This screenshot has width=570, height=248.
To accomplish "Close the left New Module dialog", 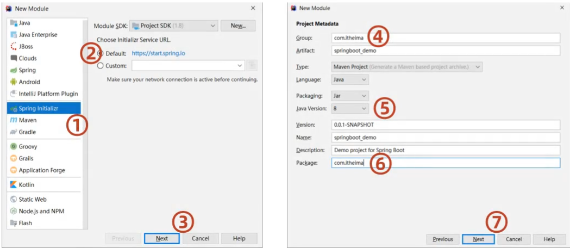I will point(253,8).
